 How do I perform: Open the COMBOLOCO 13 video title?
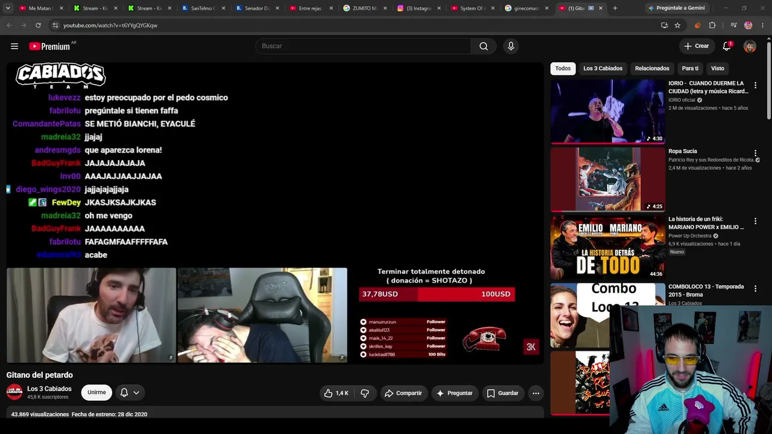click(706, 291)
